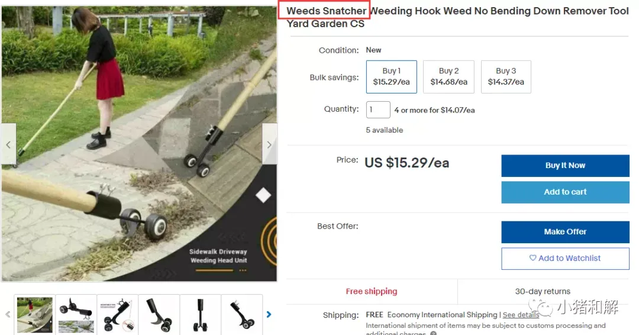Click the Buy It Now button
The image size is (639, 335).
pos(565,166)
